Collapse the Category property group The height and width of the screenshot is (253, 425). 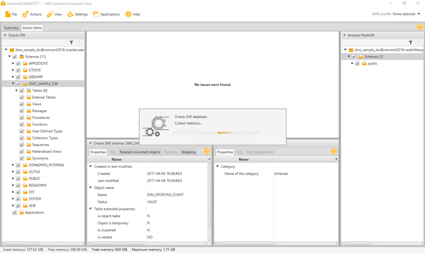217,166
